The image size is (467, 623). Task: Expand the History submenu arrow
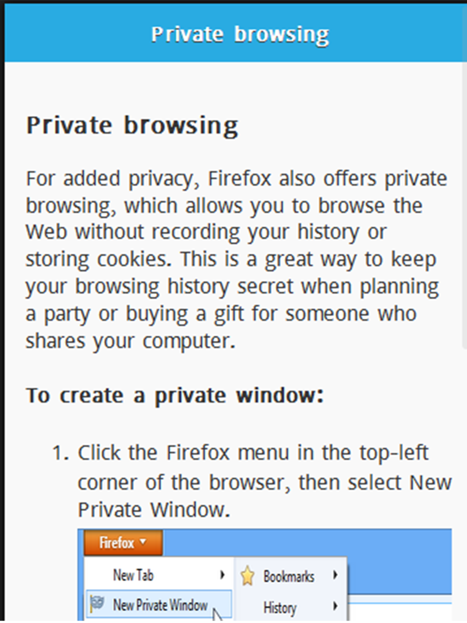[335, 607]
